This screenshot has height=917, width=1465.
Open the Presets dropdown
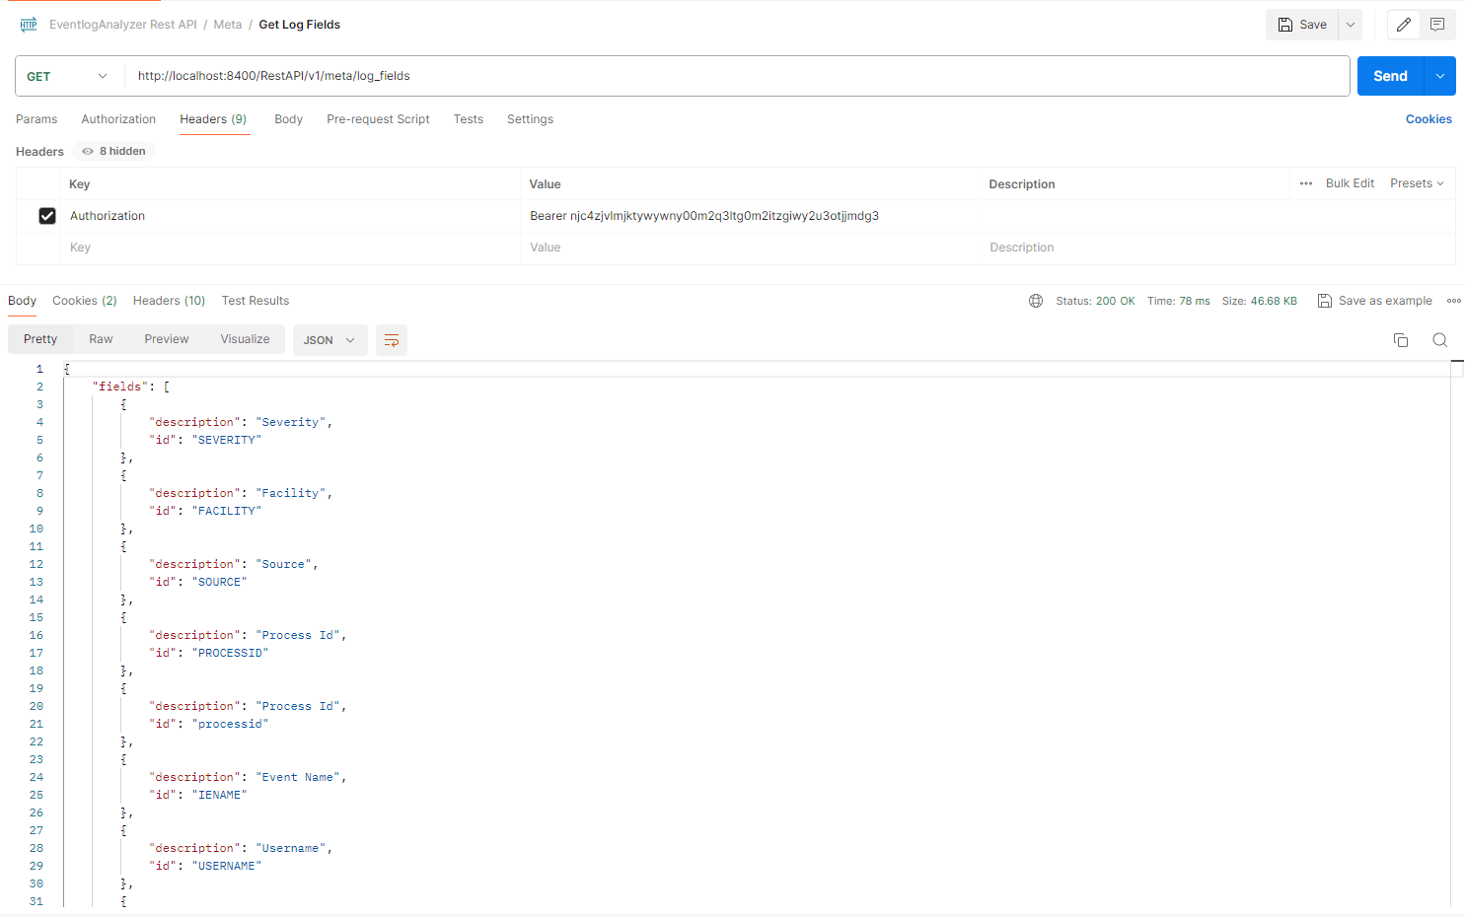(1417, 183)
